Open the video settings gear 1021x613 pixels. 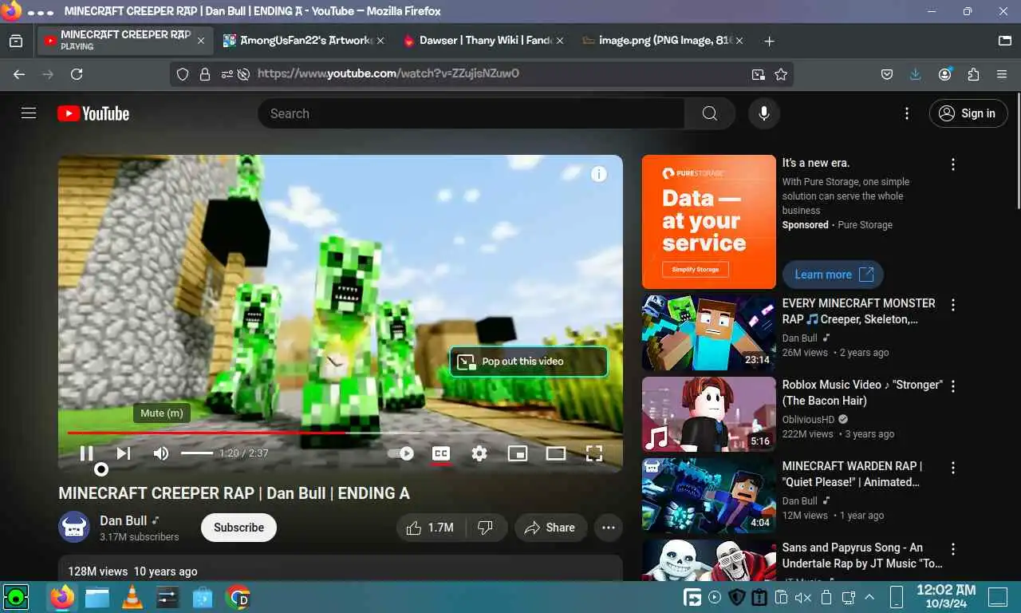(x=479, y=453)
